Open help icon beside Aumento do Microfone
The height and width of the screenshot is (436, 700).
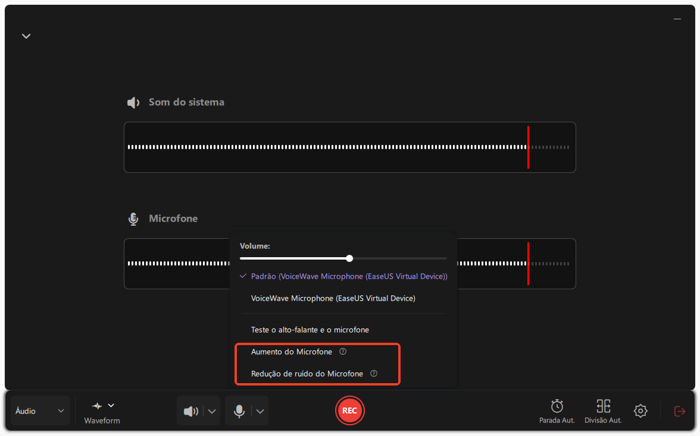coord(343,352)
